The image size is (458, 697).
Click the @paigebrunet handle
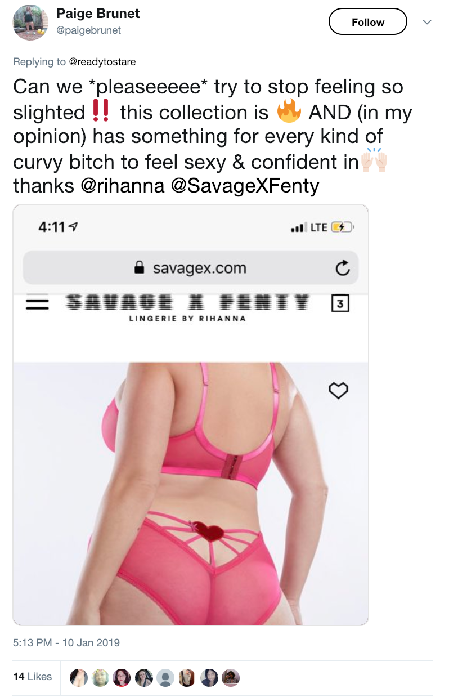tap(89, 30)
